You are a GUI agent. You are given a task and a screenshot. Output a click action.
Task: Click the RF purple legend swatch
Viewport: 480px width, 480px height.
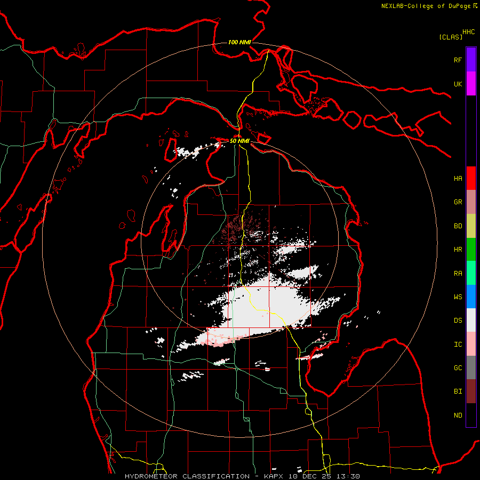click(471, 60)
